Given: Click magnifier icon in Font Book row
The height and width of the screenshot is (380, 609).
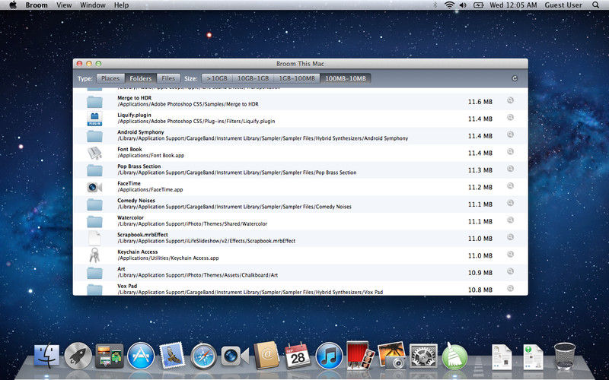Looking at the screenshot, I should (x=510, y=151).
